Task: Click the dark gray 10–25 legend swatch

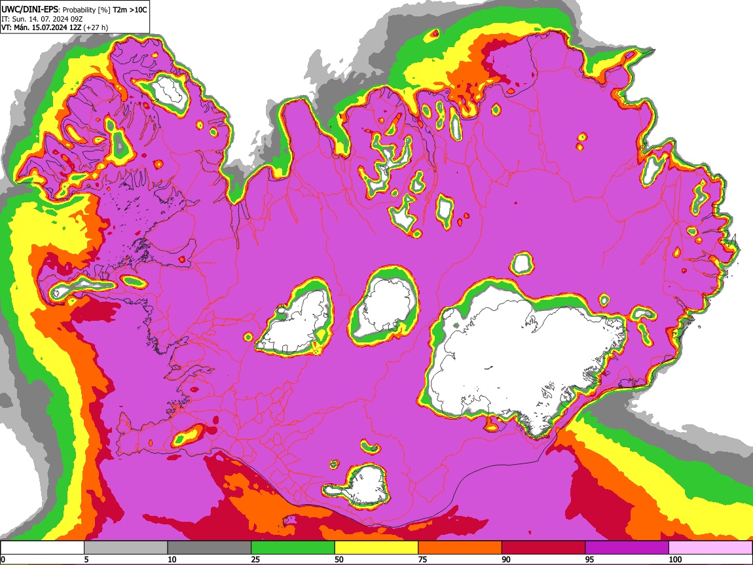Action: point(210,547)
